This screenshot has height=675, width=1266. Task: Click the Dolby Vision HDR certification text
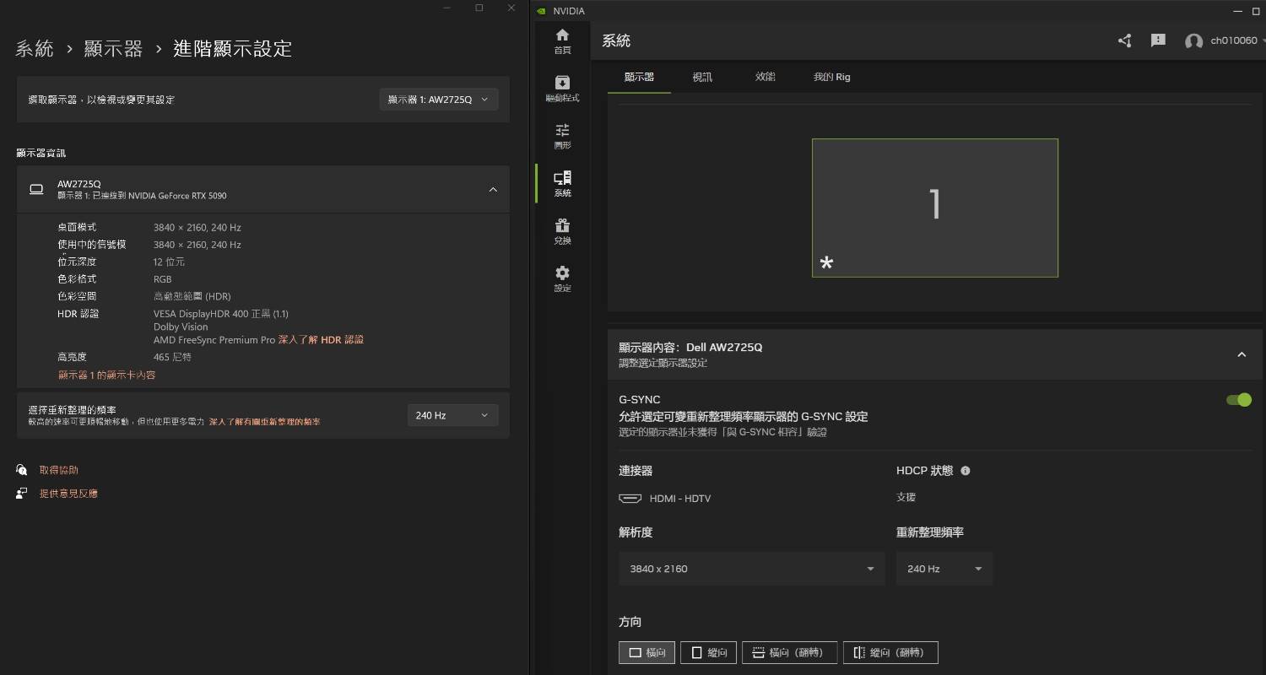point(181,327)
